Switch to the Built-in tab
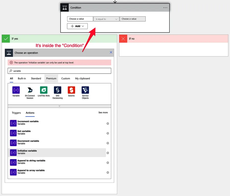The height and width of the screenshot is (196, 230). 22,78
